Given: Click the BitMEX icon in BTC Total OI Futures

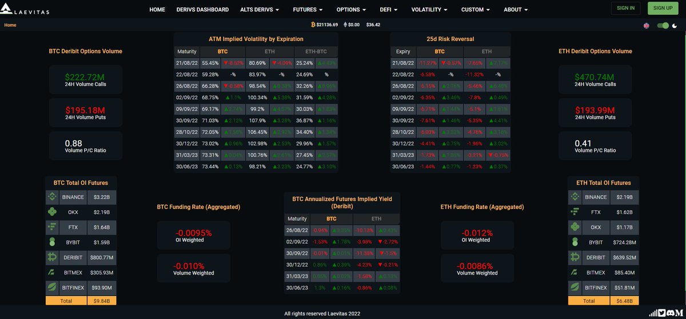Looking at the screenshot, I should pyautogui.click(x=53, y=272).
